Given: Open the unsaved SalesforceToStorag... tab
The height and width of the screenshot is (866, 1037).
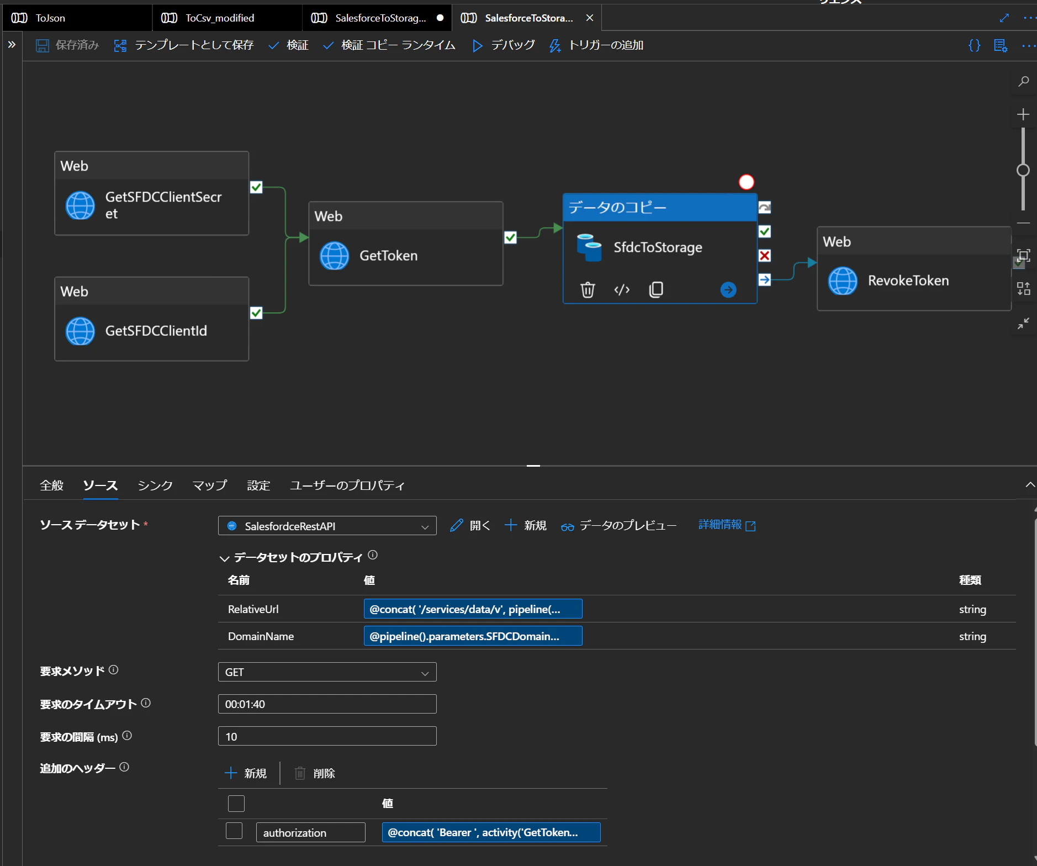Looking at the screenshot, I should pyautogui.click(x=377, y=18).
